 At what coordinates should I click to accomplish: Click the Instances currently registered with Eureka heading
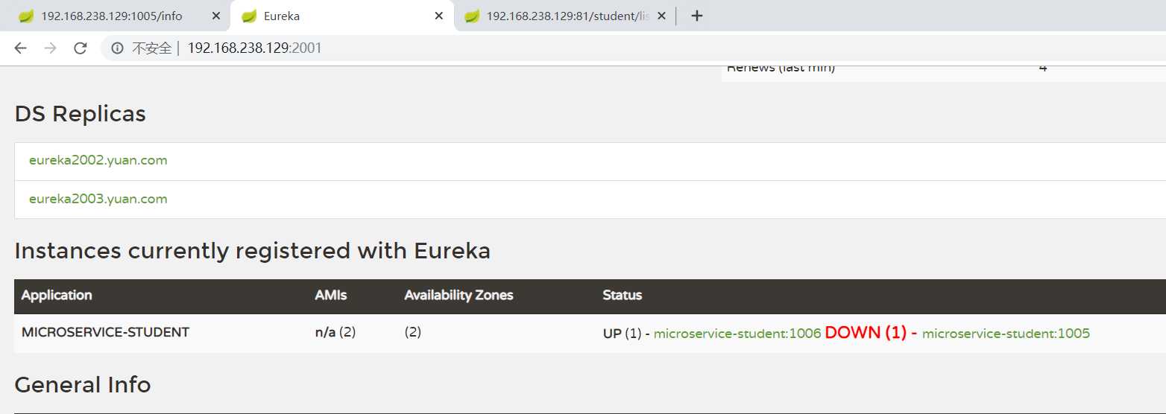coord(253,251)
